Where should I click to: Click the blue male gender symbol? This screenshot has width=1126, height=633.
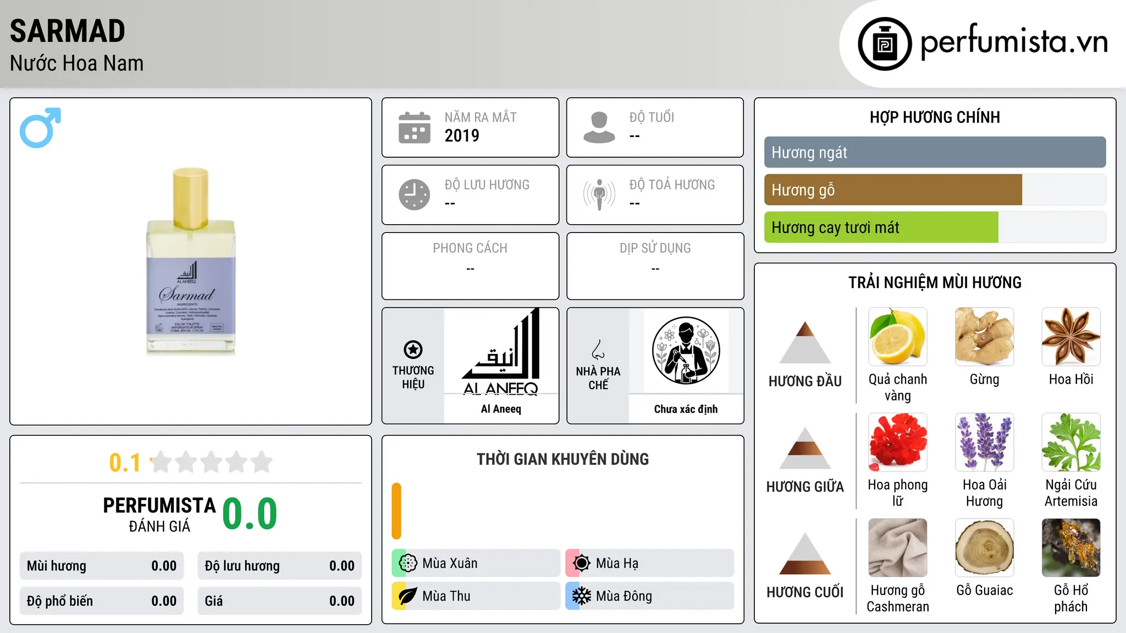40,127
